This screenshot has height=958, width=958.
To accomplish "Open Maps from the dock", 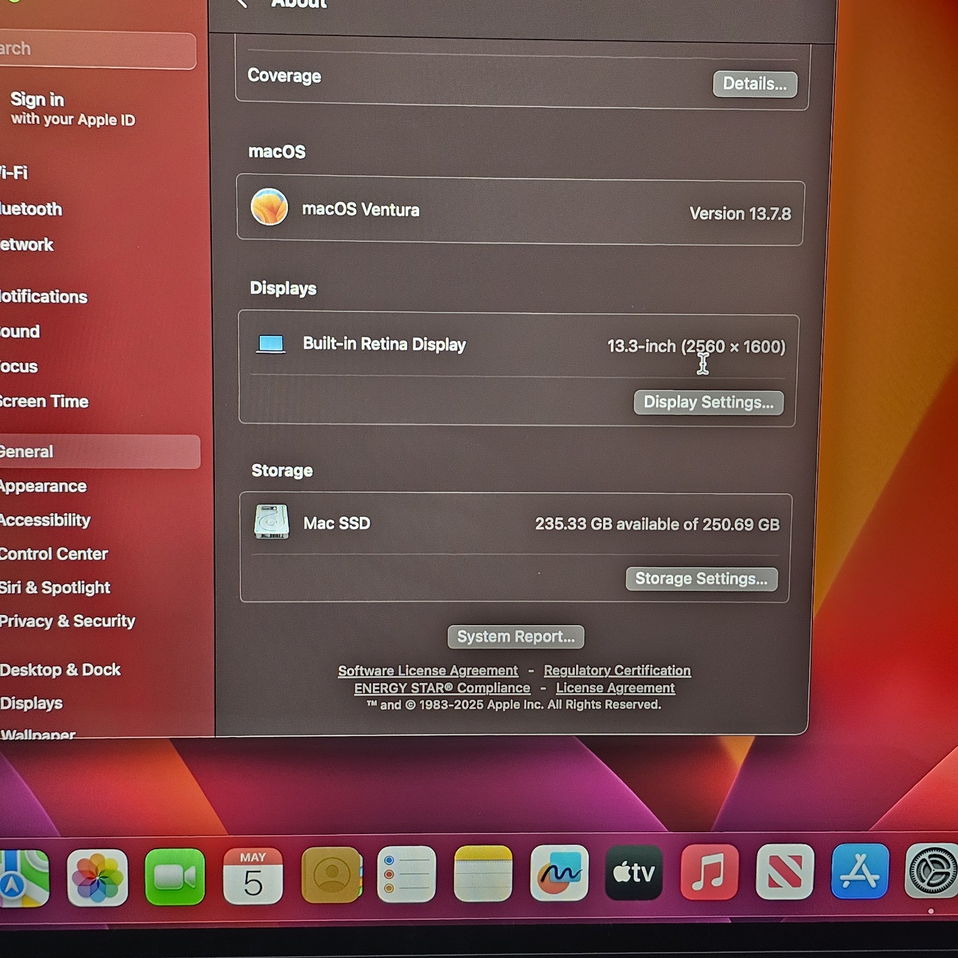I will pyautogui.click(x=24, y=877).
